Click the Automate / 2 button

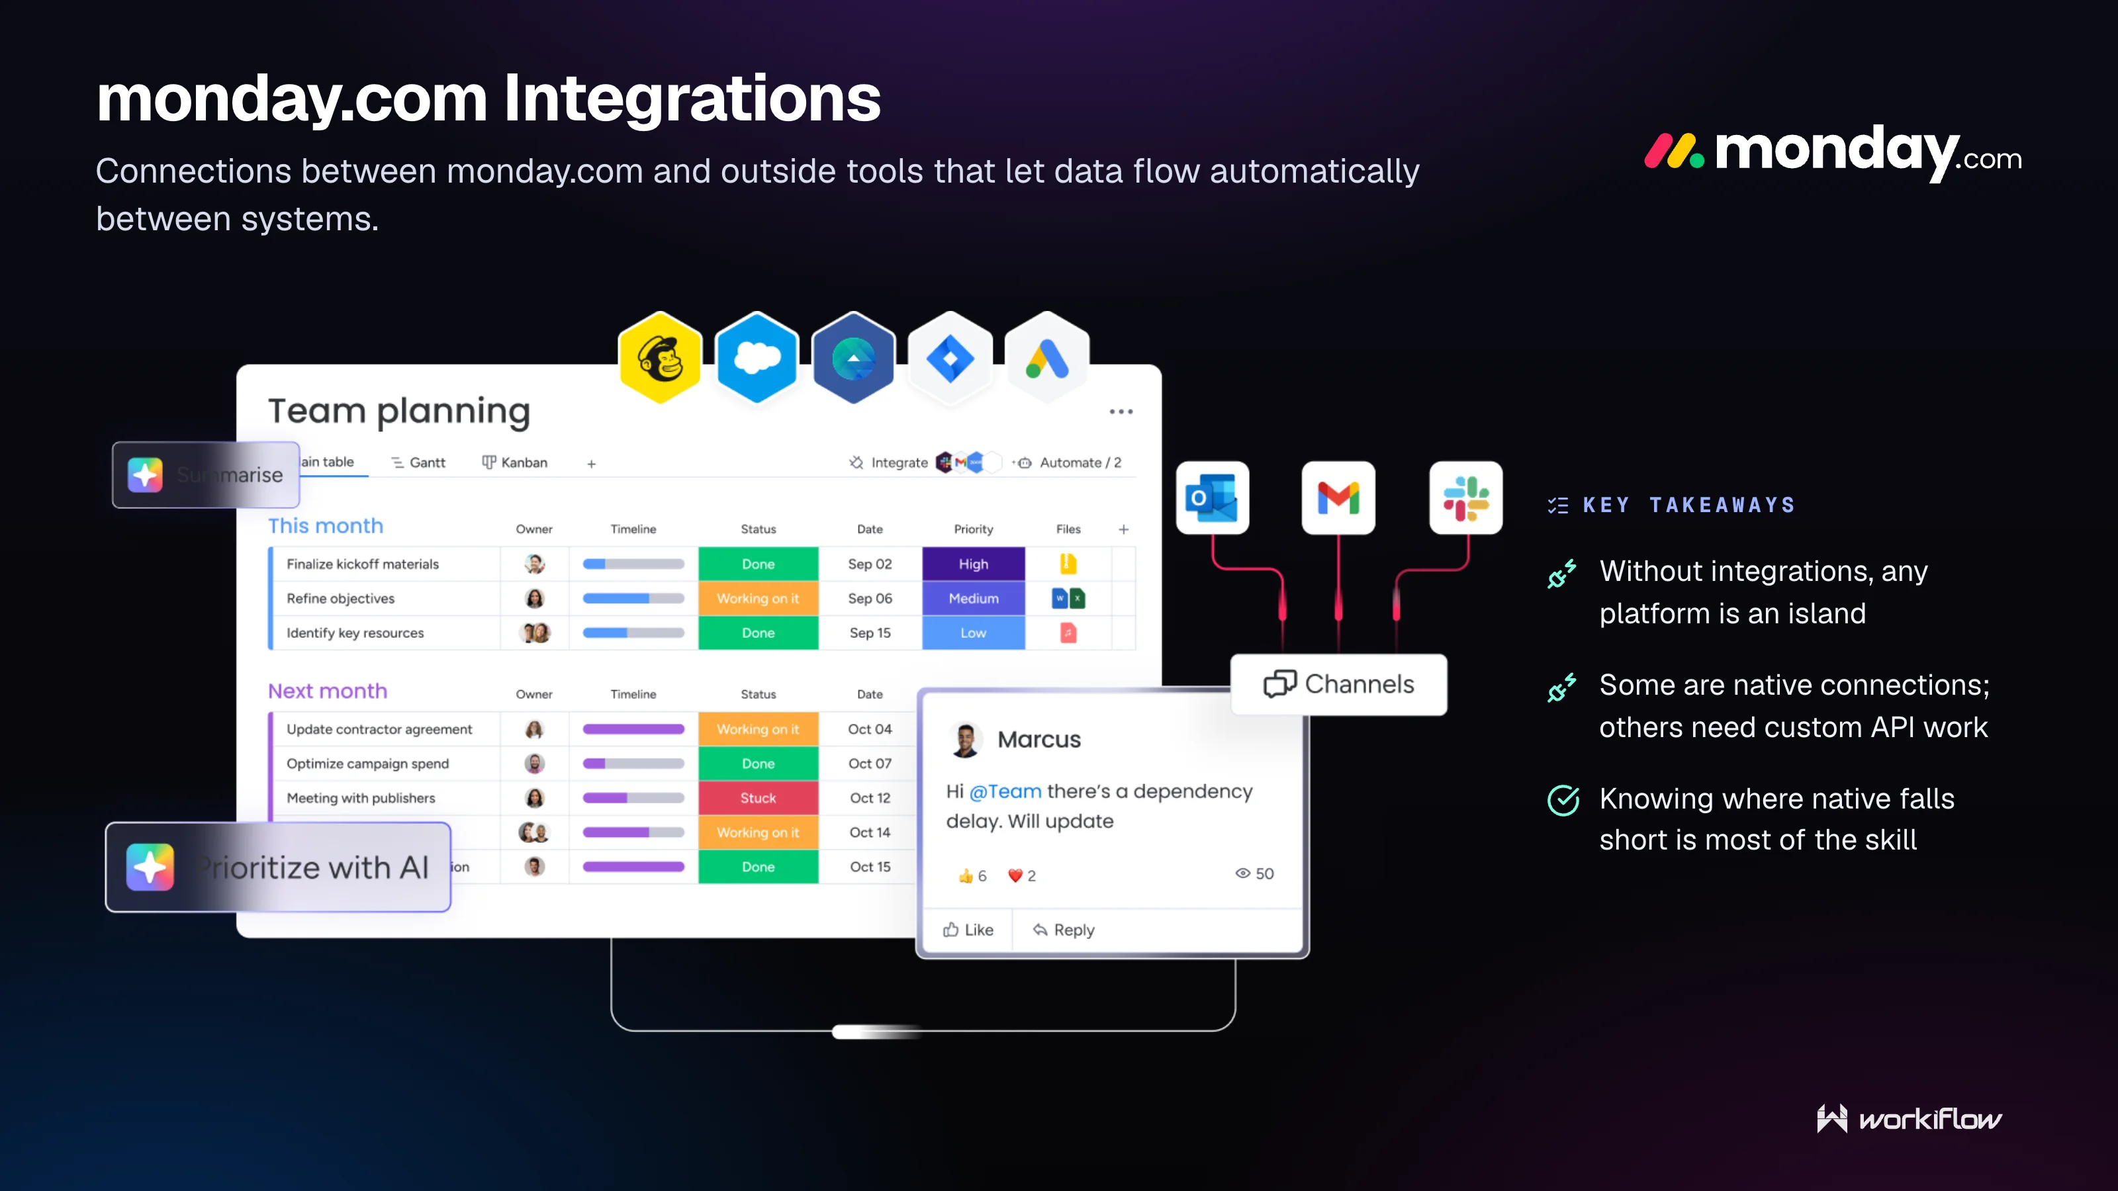1067,463
